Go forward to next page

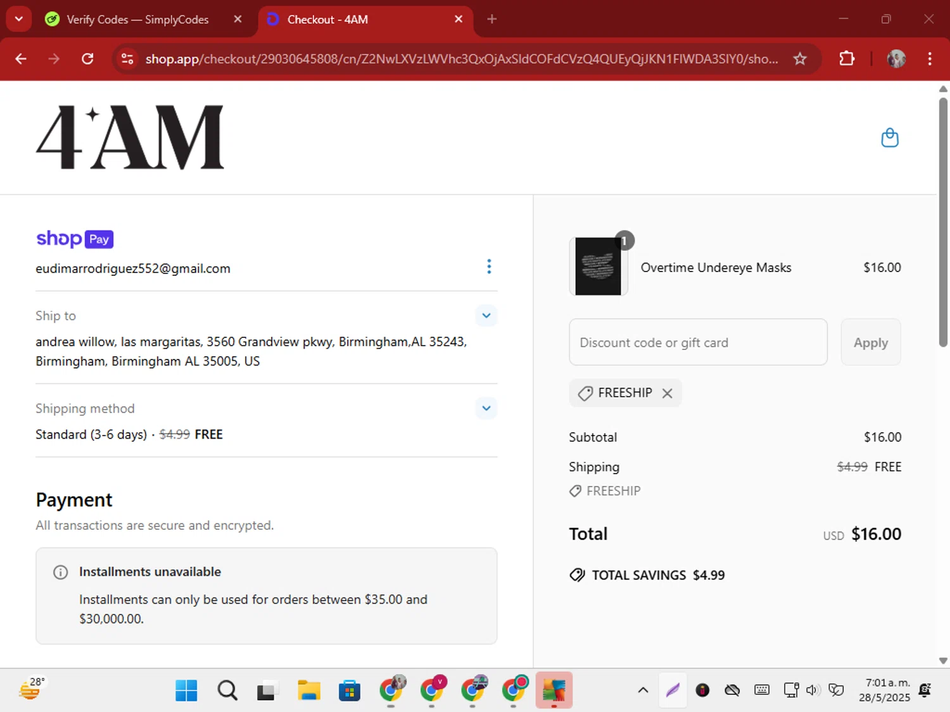click(x=54, y=59)
